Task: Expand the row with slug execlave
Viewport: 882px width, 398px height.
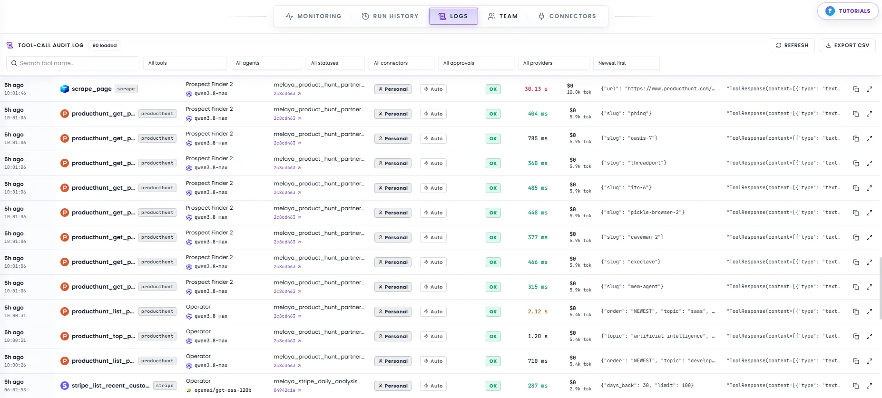Action: coord(869,262)
